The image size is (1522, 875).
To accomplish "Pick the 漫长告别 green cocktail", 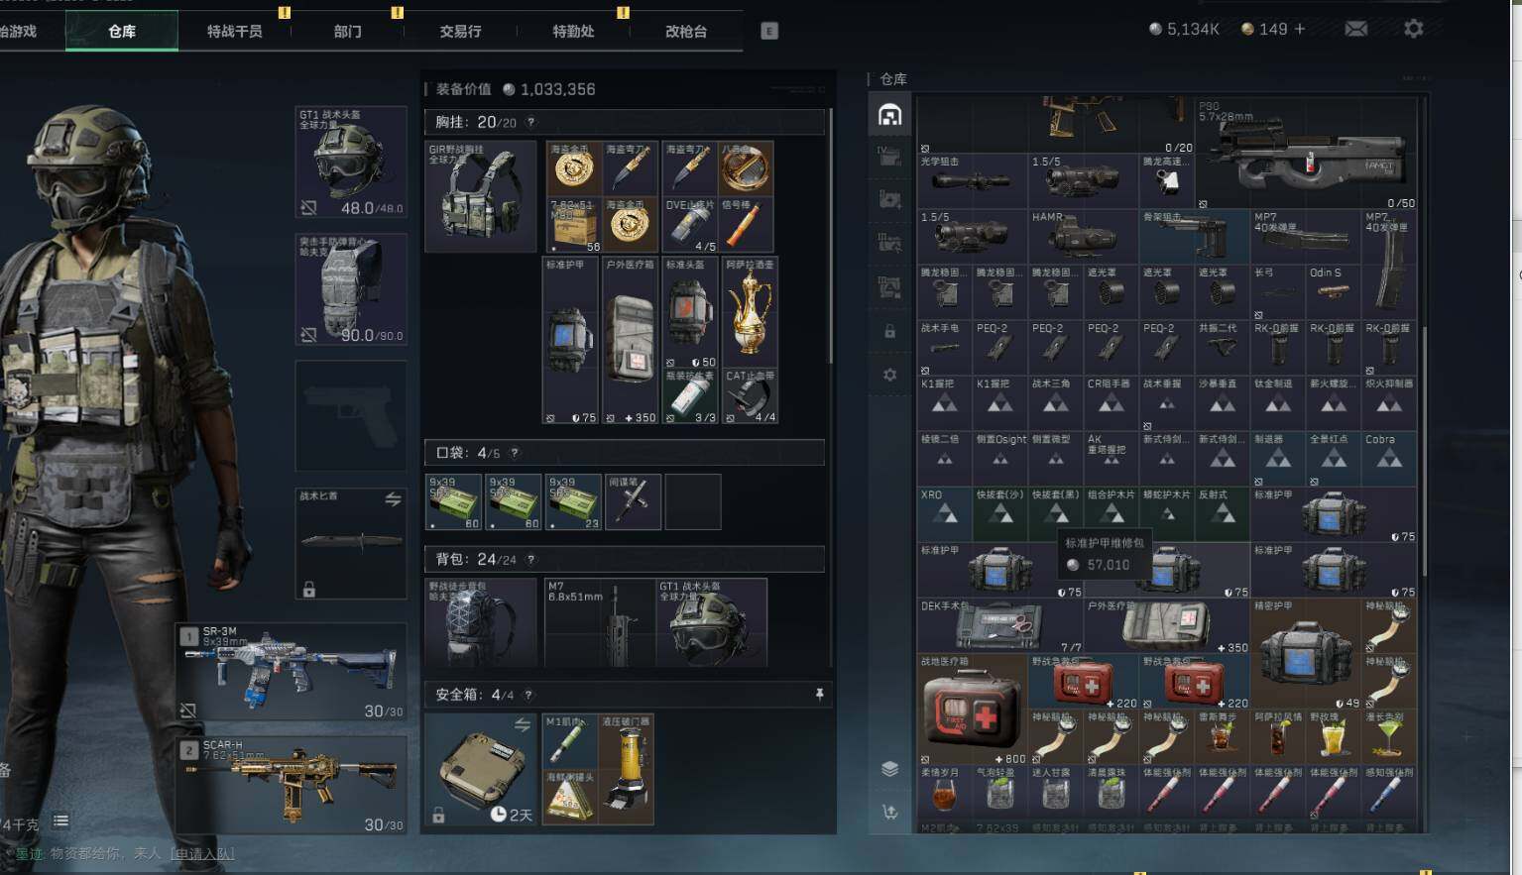I will [x=1389, y=736].
